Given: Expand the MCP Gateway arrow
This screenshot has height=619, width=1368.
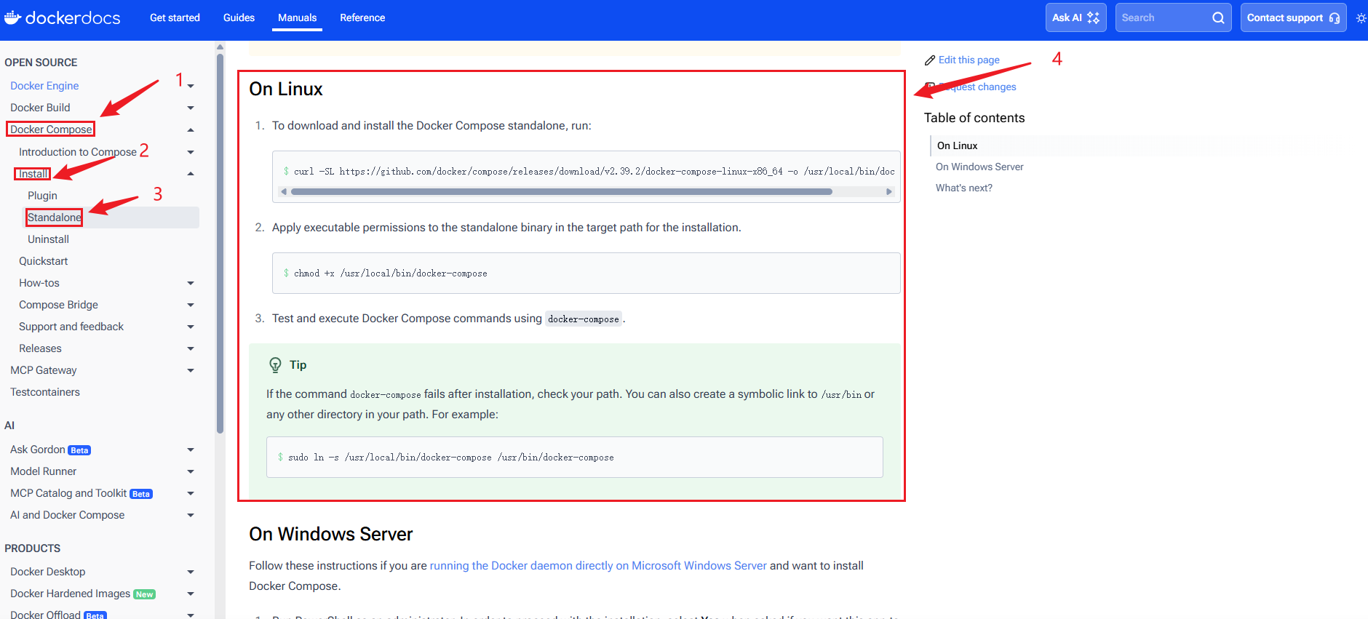Looking at the screenshot, I should (x=191, y=370).
